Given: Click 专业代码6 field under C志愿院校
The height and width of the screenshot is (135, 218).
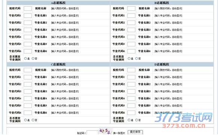Looking at the screenshot, I should (28, 113).
